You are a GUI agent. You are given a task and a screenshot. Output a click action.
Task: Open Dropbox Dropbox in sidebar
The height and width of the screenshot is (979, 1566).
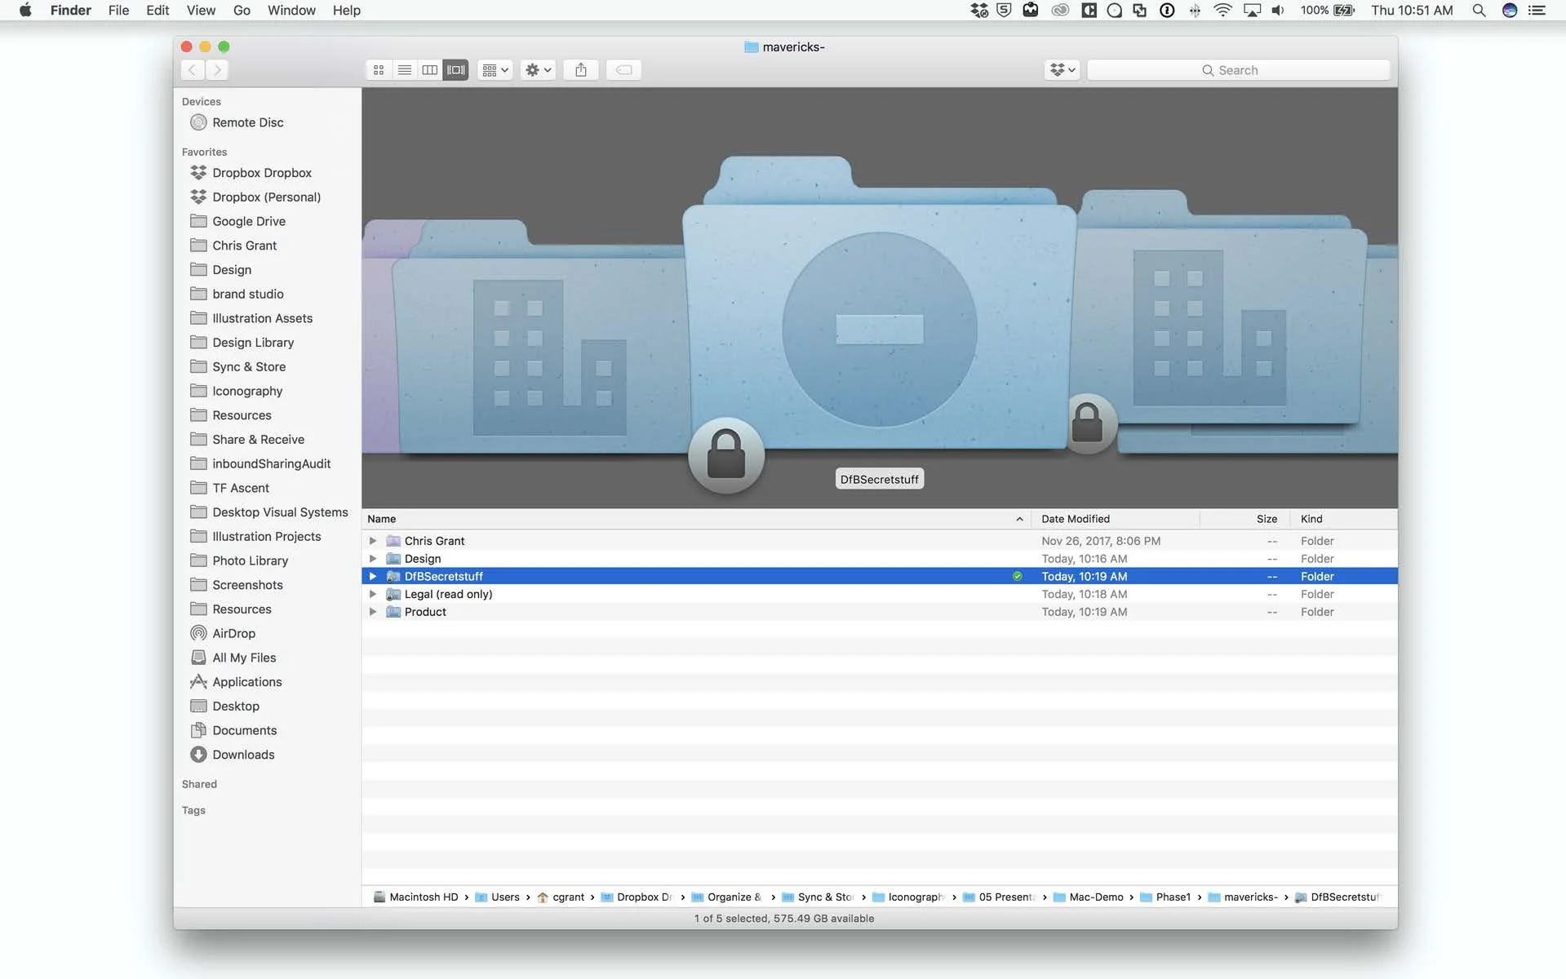(262, 173)
